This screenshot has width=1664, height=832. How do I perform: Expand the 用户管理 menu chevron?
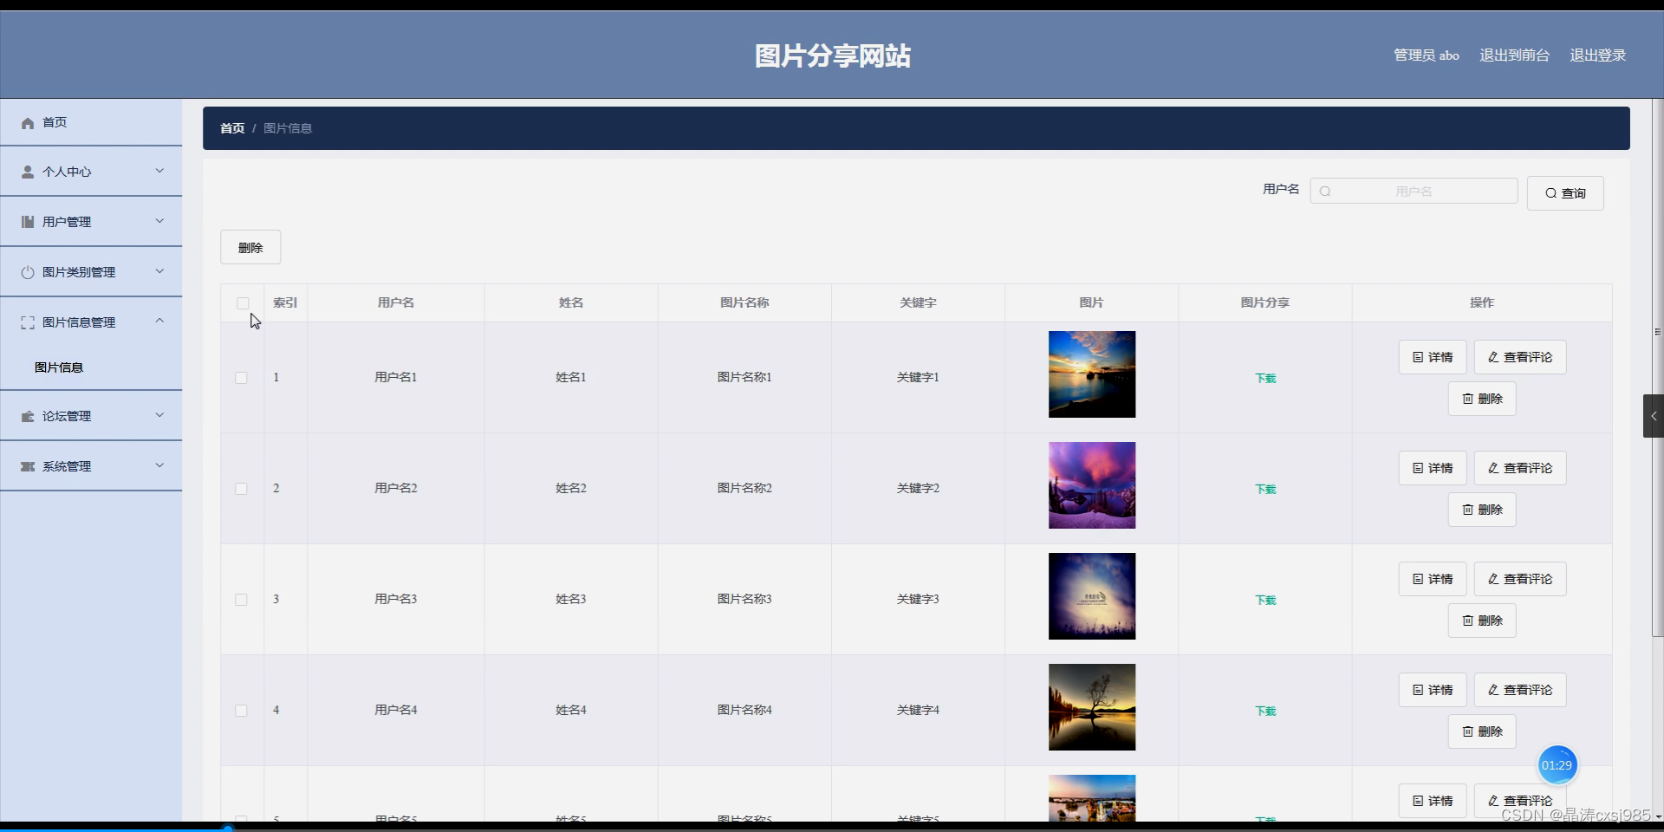tap(159, 221)
